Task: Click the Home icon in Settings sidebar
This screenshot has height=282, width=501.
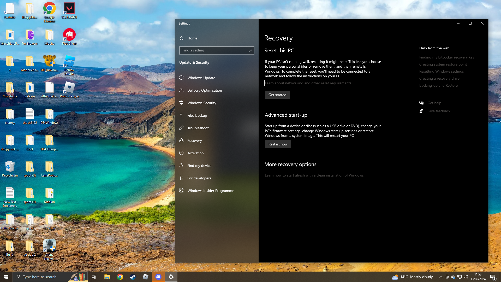Action: click(x=182, y=38)
